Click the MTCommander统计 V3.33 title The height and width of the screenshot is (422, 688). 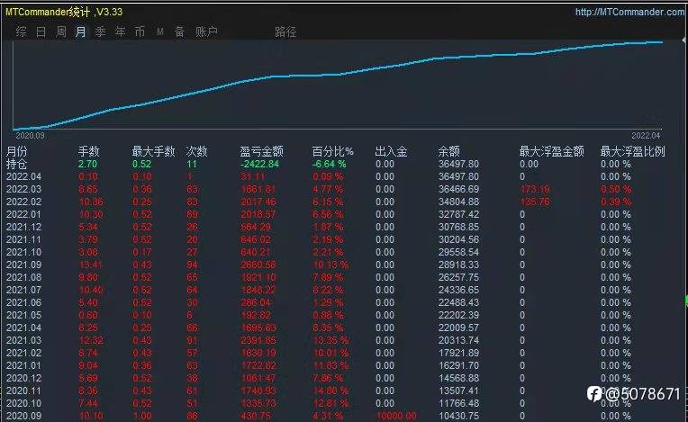[x=64, y=12]
